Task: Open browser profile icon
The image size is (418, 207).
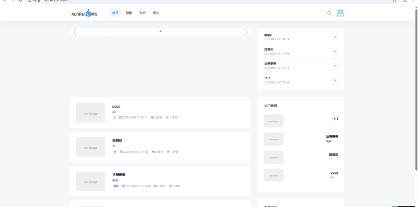Action: tap(405, 1)
